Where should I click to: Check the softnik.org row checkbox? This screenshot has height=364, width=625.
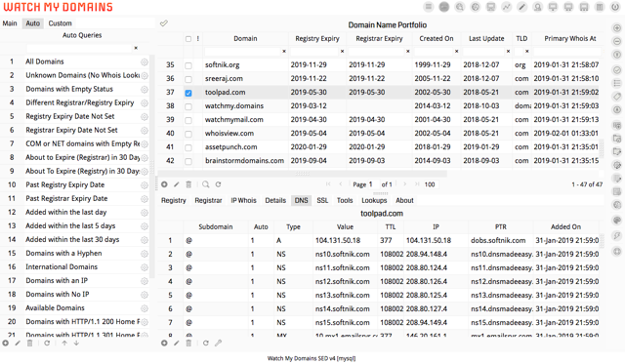(x=188, y=65)
